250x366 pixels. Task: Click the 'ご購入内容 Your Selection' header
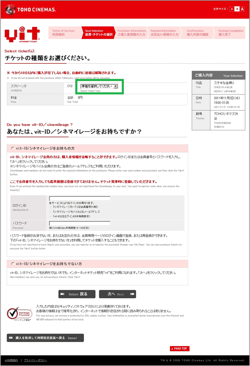[x=218, y=75]
